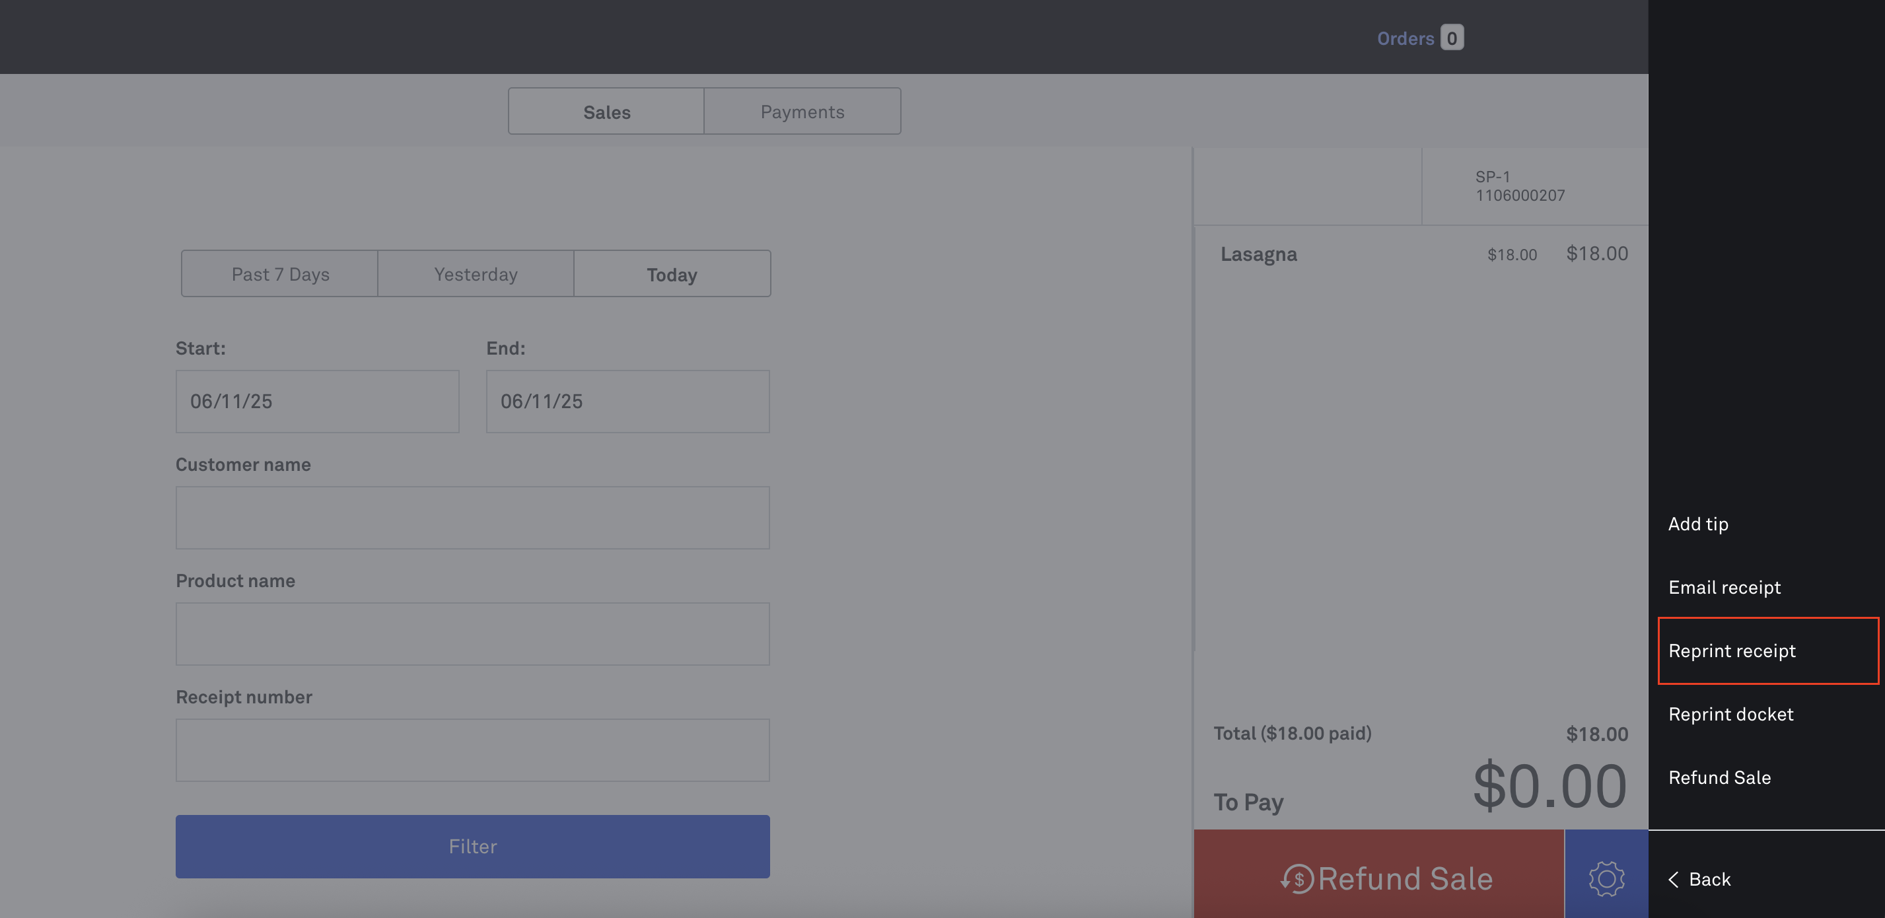The width and height of the screenshot is (1885, 918).
Task: Click the Total ($18.00 paid) label
Action: tap(1293, 733)
